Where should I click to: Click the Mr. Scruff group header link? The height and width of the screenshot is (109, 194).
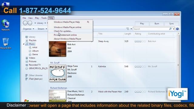tap(55, 63)
